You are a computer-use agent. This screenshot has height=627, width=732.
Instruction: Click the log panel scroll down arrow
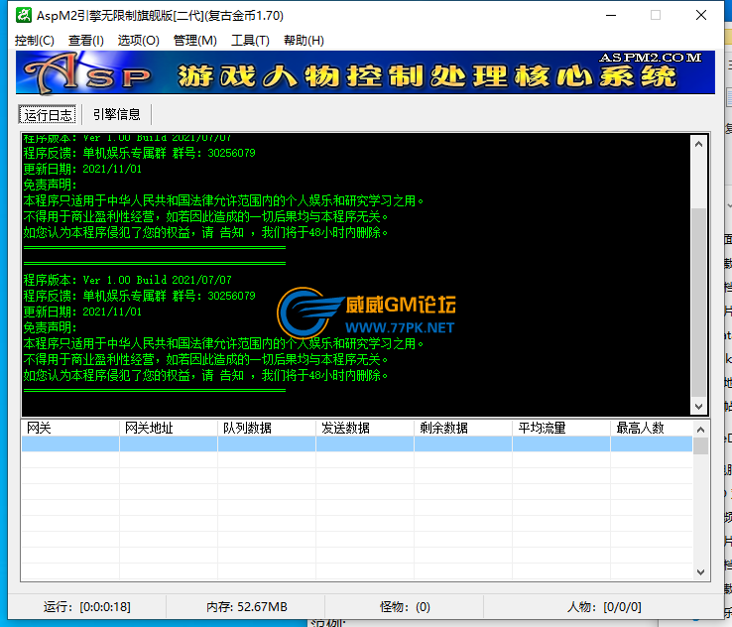[698, 406]
